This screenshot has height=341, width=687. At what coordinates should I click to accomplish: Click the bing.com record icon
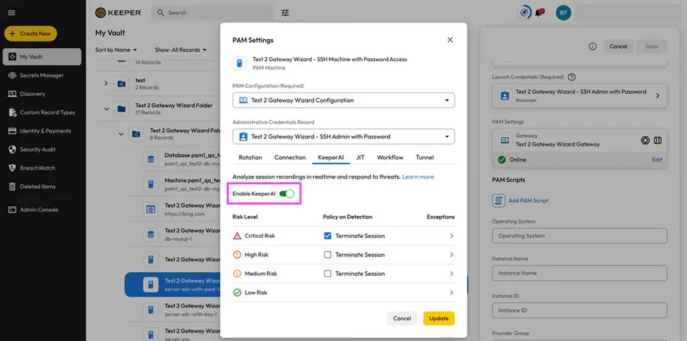click(150, 209)
